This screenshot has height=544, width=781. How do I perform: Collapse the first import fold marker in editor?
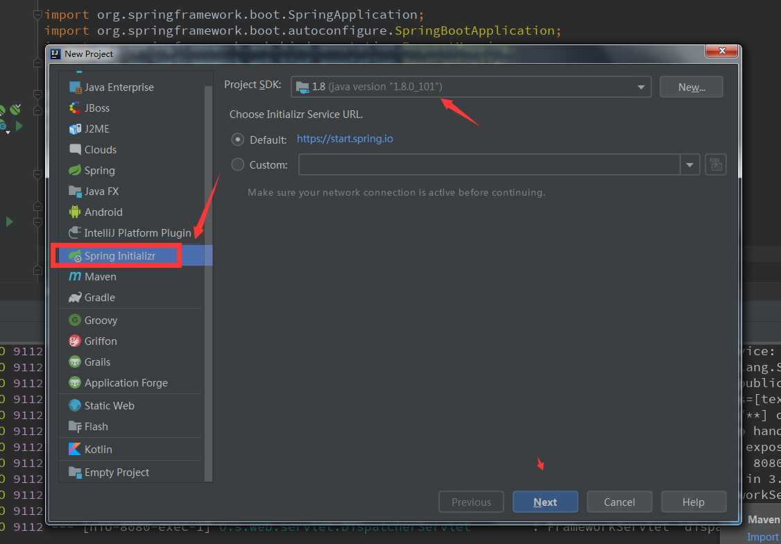click(x=38, y=15)
